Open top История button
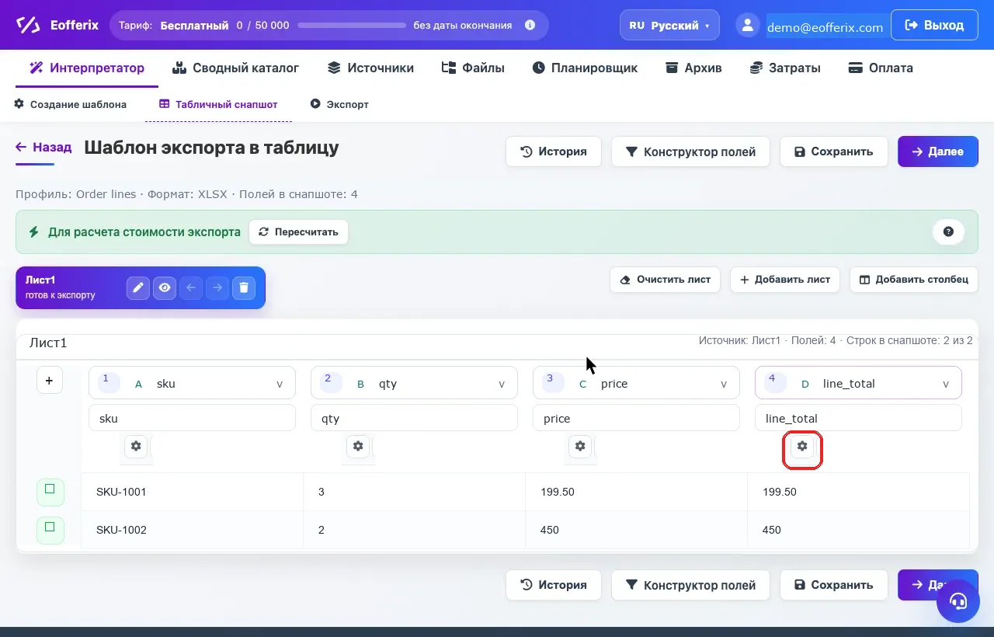This screenshot has height=637, width=994. pyautogui.click(x=554, y=151)
